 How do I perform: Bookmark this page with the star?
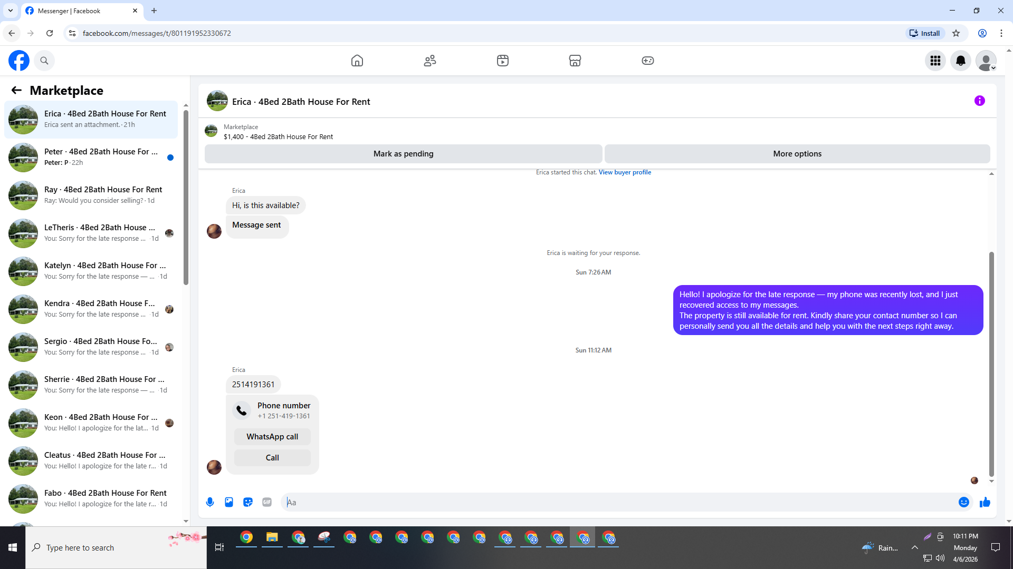pos(956,33)
